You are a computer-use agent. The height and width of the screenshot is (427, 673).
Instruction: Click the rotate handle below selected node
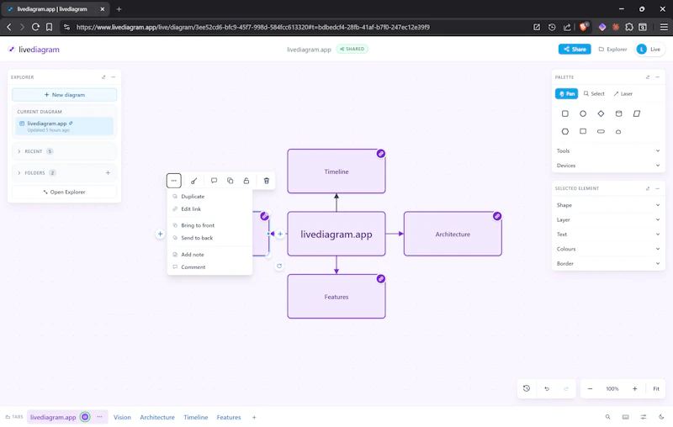279,266
